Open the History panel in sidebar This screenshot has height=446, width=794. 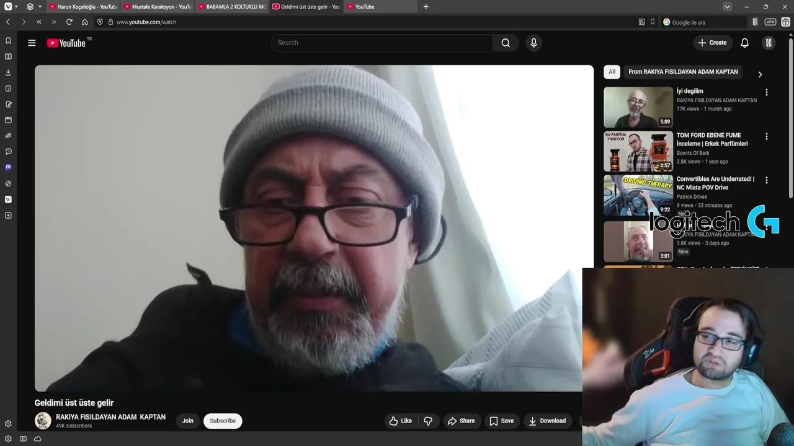pos(8,89)
